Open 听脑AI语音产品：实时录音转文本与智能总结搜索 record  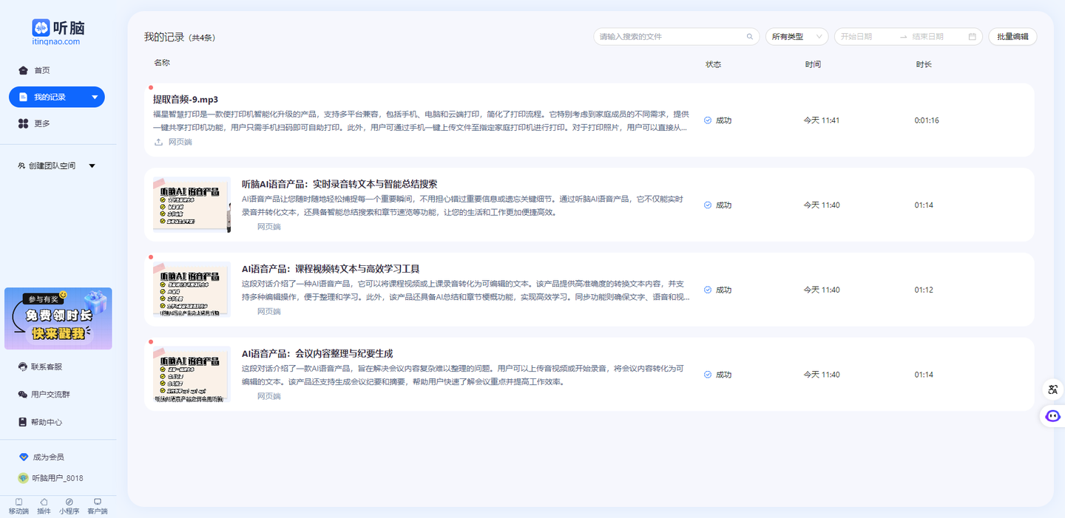point(339,184)
